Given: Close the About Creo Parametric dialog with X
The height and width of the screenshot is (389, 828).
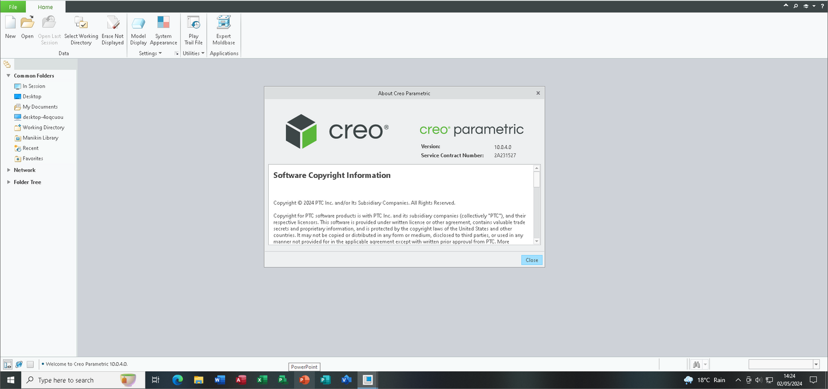Looking at the screenshot, I should [538, 93].
